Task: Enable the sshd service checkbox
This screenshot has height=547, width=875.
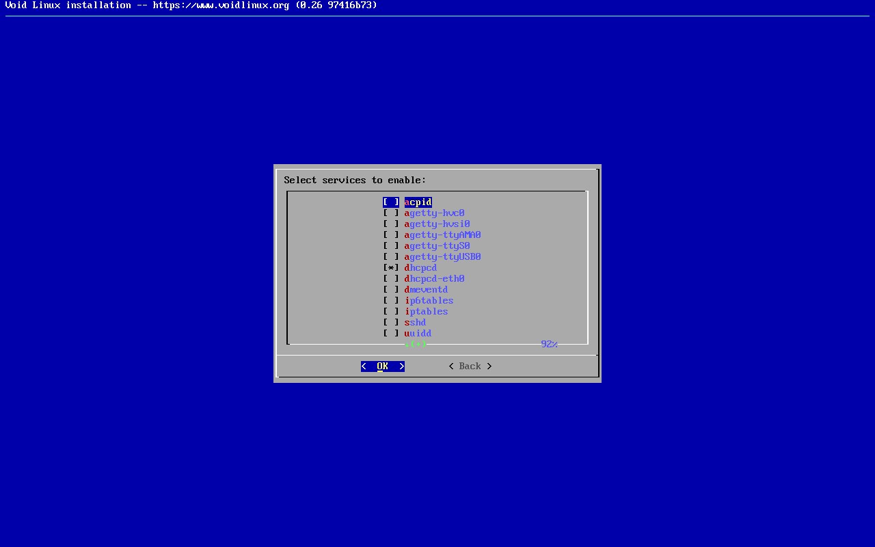Action: [390, 323]
